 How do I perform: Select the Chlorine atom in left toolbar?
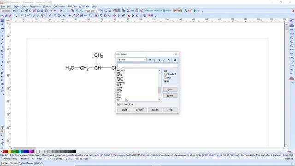tap(2, 65)
